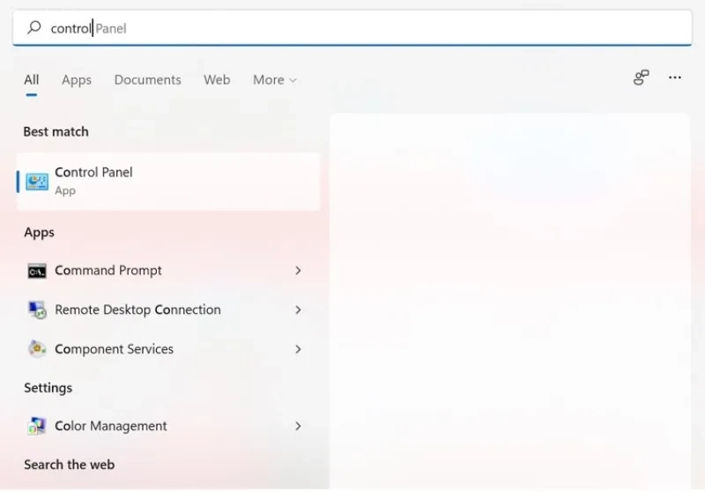Click the Command Prompt icon

tap(37, 271)
